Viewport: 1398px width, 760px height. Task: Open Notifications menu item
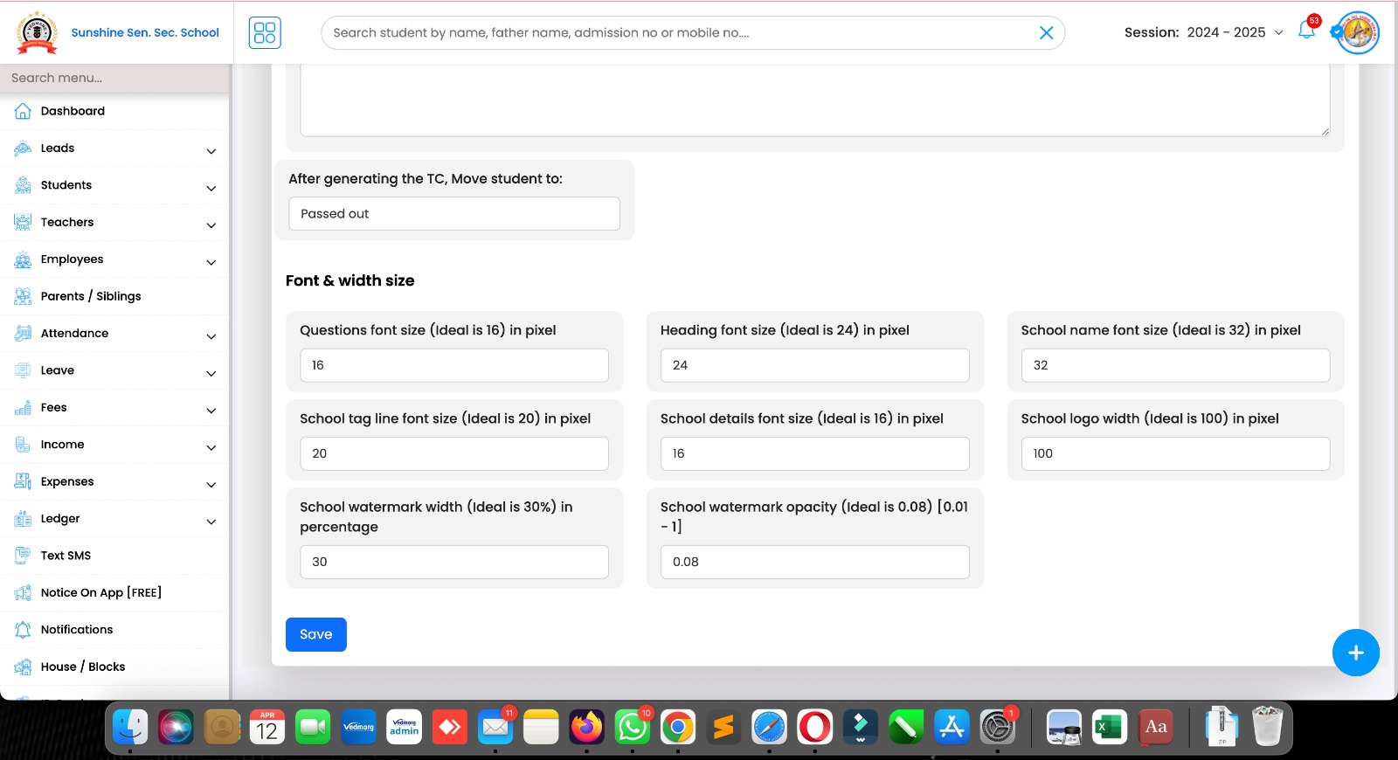pyautogui.click(x=114, y=630)
